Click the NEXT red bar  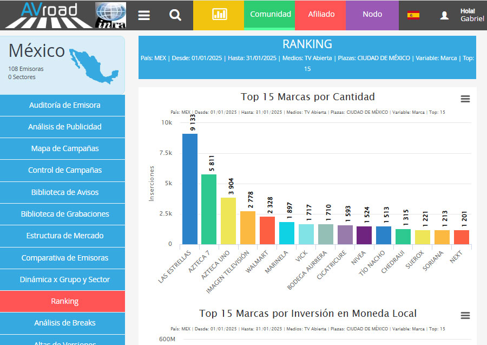coord(462,237)
